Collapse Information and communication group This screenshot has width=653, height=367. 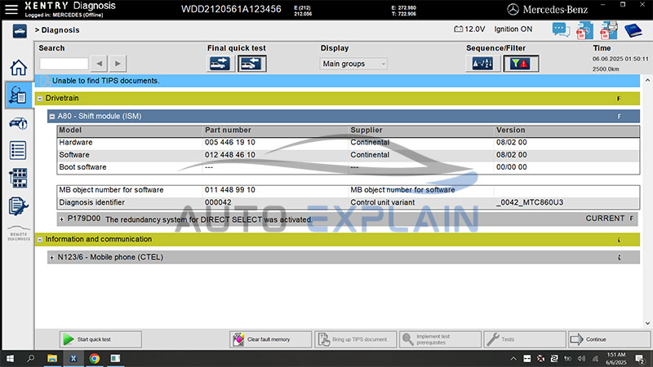click(40, 240)
